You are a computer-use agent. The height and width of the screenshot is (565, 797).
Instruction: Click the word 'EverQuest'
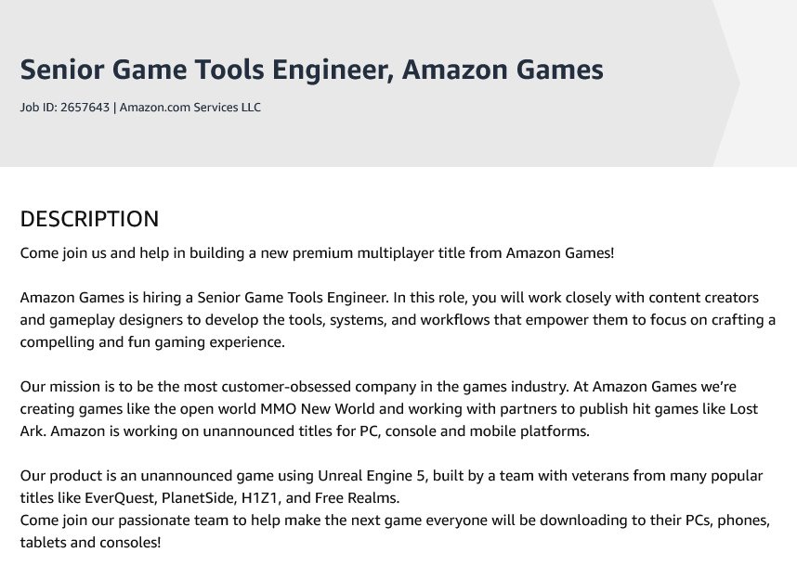pos(119,498)
